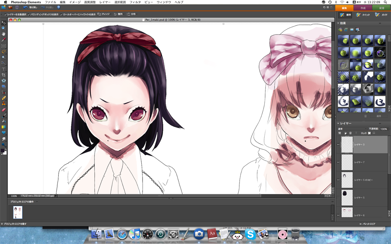
Task: Open the イメージ menu
Action: point(75,2)
